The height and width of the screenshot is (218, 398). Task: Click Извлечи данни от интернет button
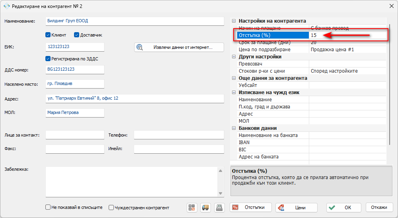[179, 47]
